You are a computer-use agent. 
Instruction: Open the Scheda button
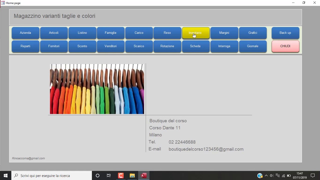196,46
